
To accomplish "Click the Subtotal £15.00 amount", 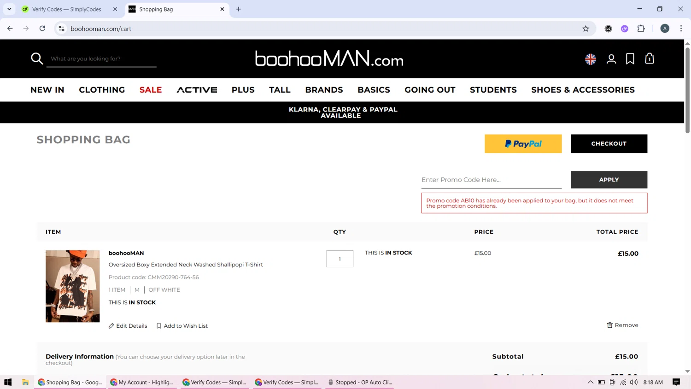I will (x=627, y=357).
